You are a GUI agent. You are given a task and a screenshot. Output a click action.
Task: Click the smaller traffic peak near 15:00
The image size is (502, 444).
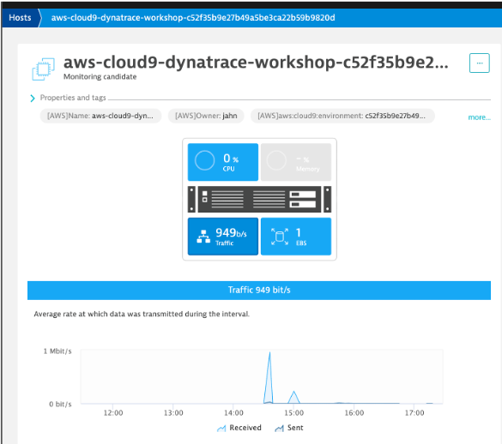293,397
